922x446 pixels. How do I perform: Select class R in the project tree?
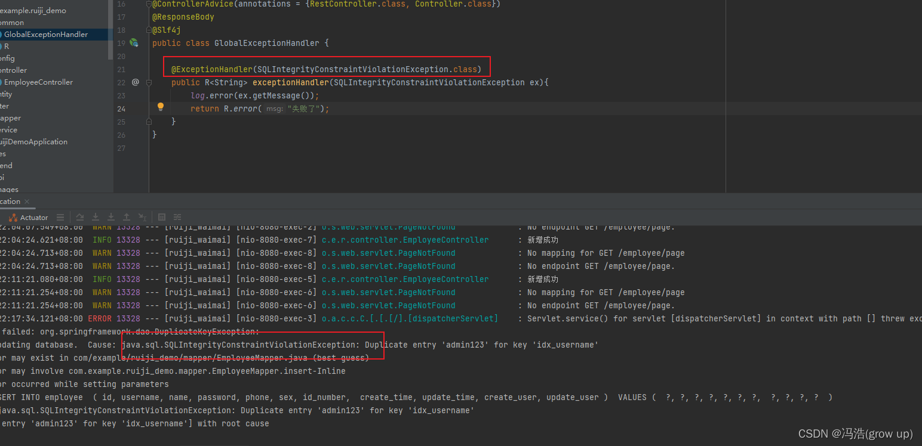7,47
